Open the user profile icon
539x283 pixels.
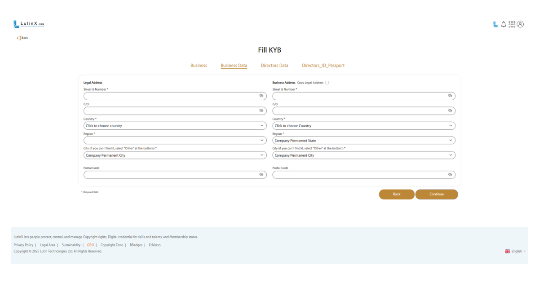tap(520, 24)
